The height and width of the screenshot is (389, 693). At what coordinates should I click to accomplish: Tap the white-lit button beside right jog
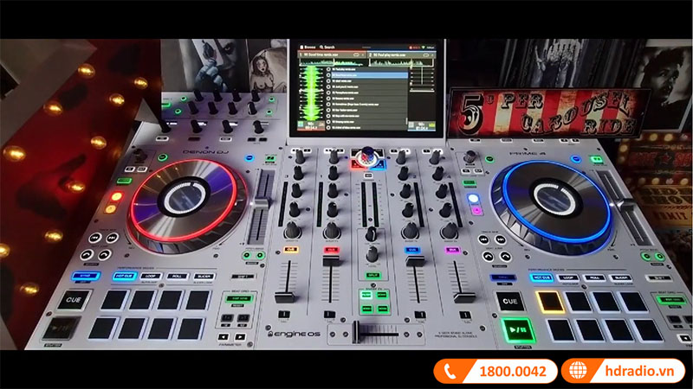pyautogui.click(x=473, y=199)
